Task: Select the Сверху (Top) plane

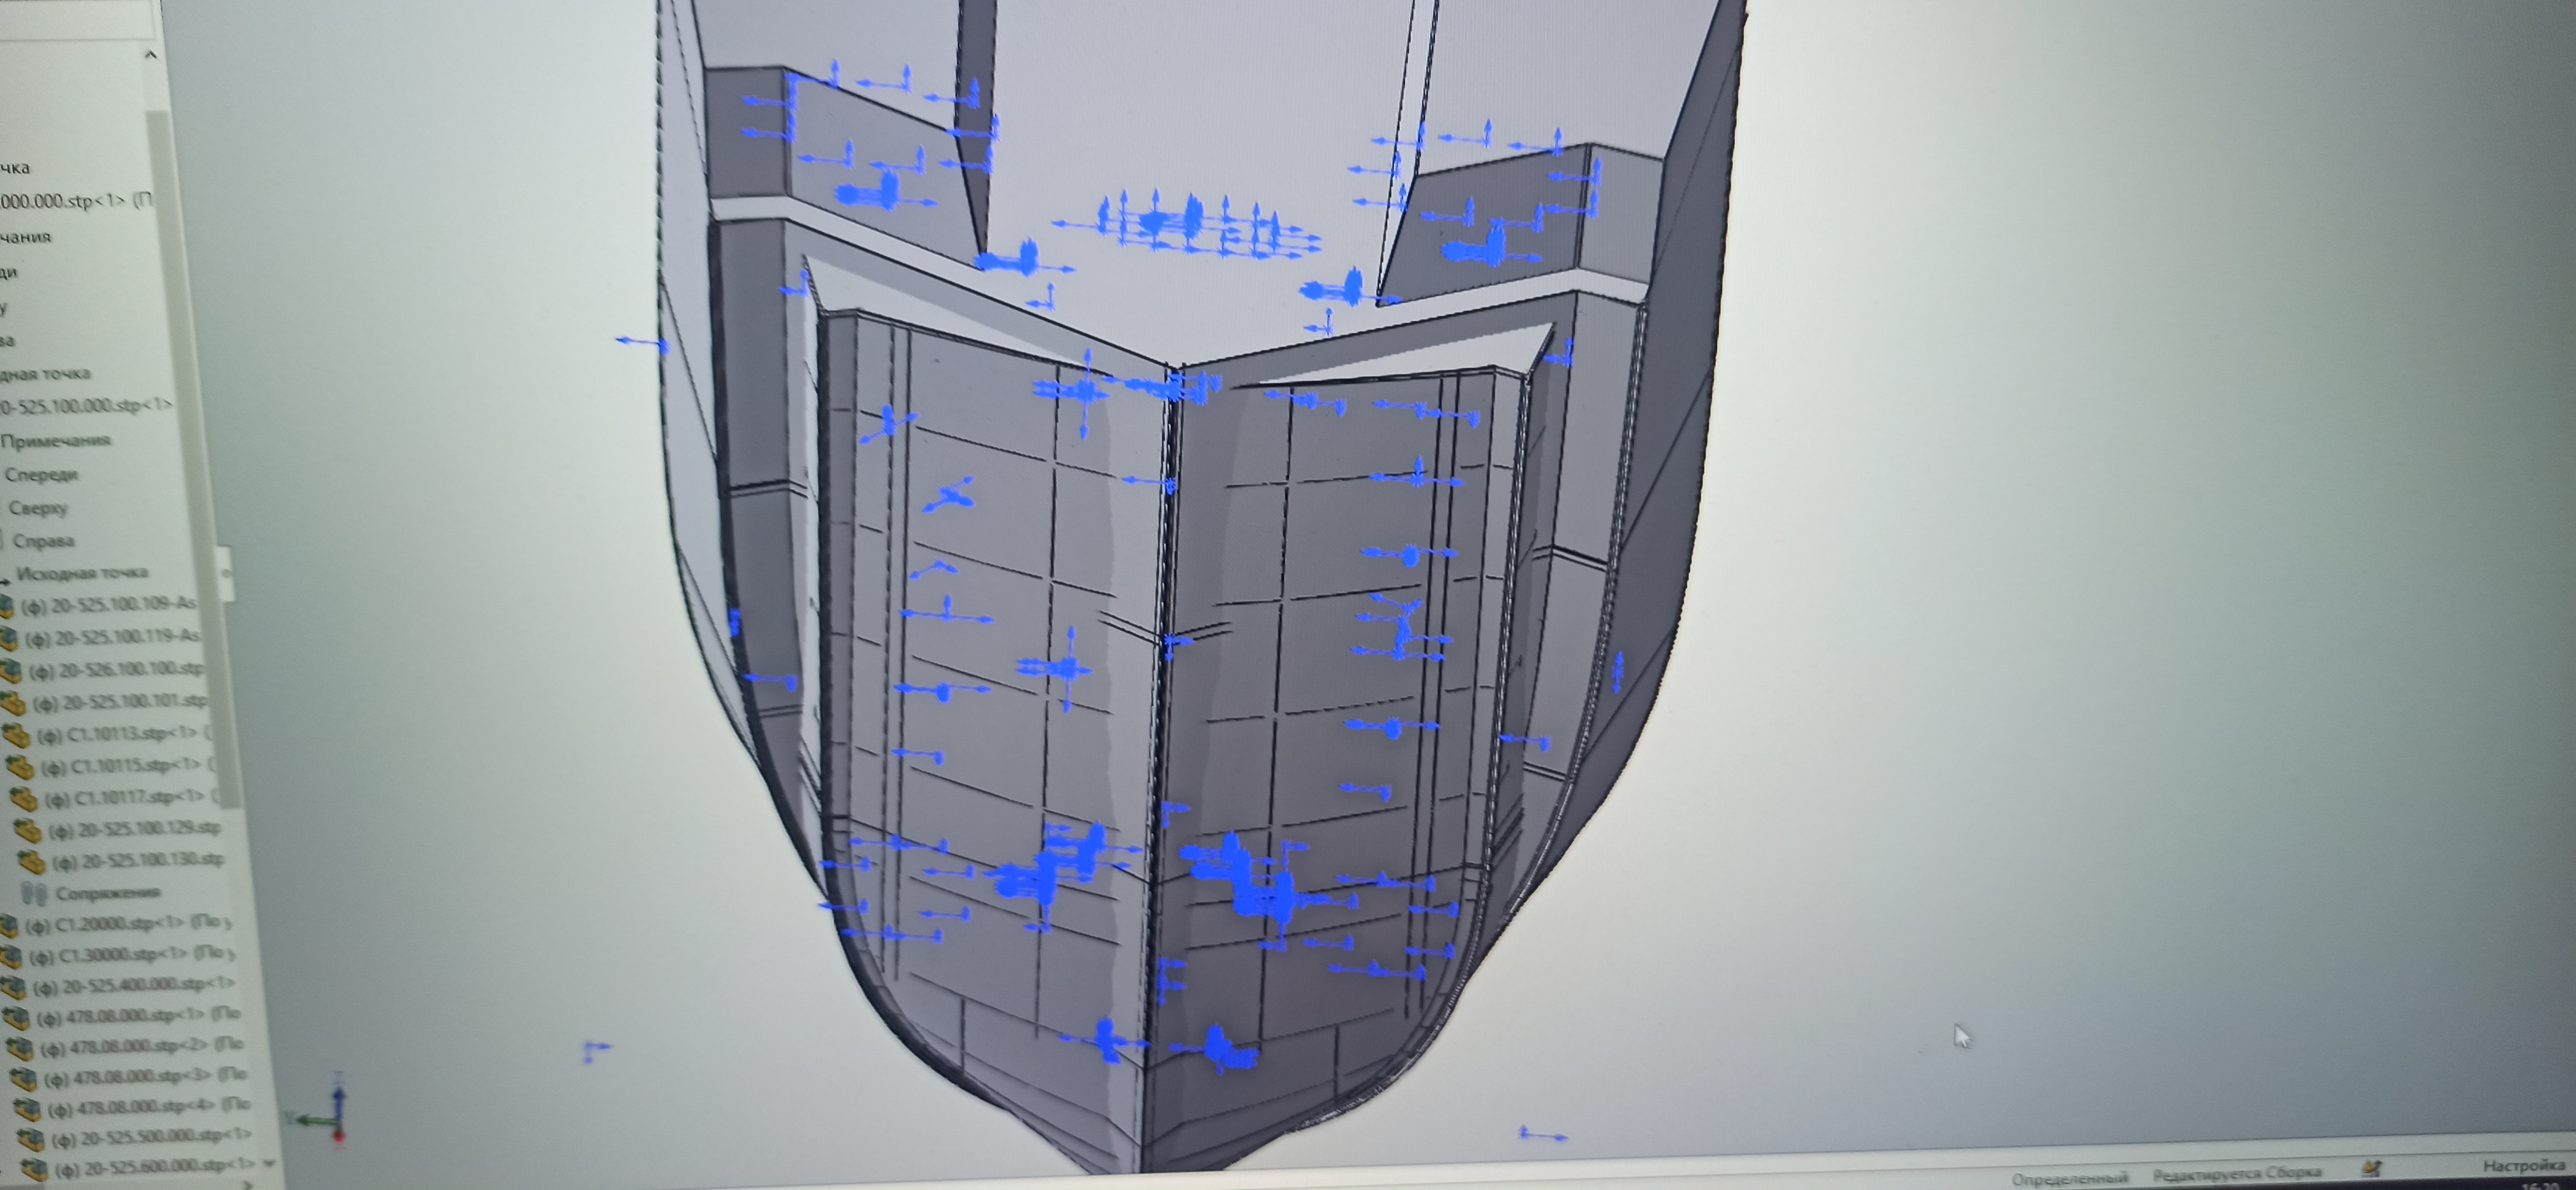Action: coord(38,508)
